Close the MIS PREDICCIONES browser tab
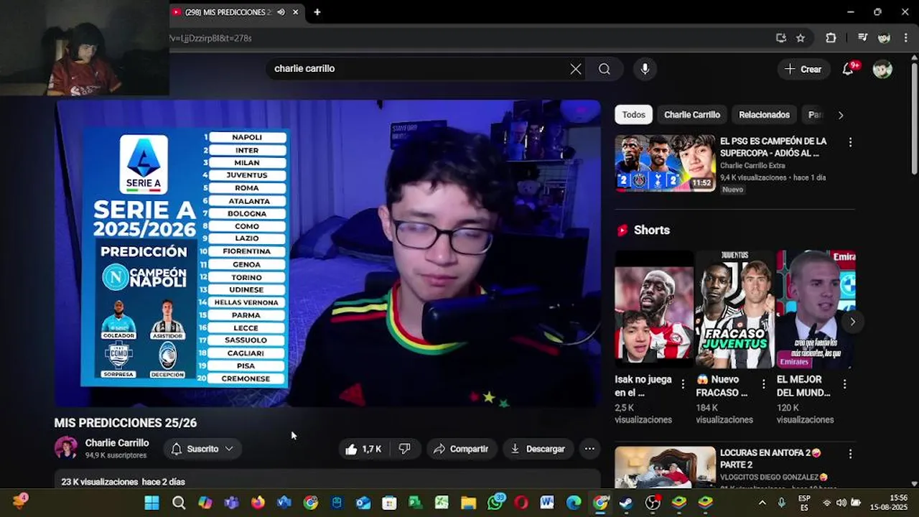The image size is (919, 517). tap(295, 12)
